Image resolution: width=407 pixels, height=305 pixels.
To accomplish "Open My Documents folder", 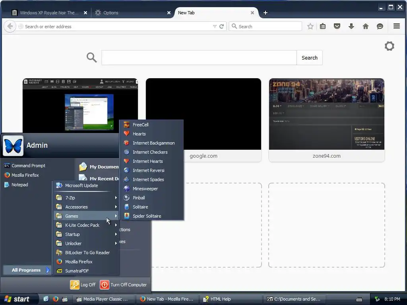I will click(x=99, y=167).
